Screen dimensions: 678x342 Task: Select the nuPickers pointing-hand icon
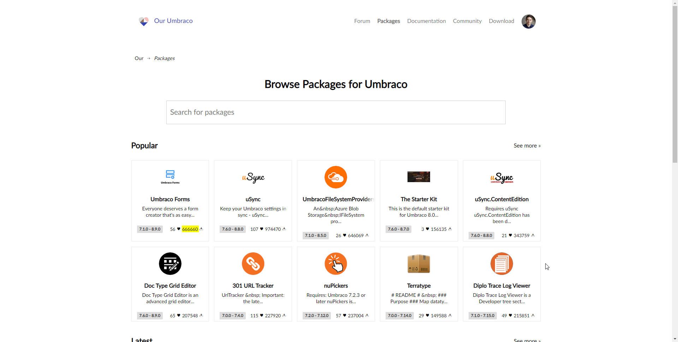(335, 263)
